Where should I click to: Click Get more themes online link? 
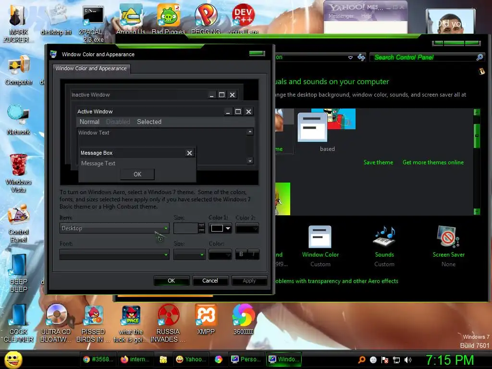pyautogui.click(x=433, y=162)
